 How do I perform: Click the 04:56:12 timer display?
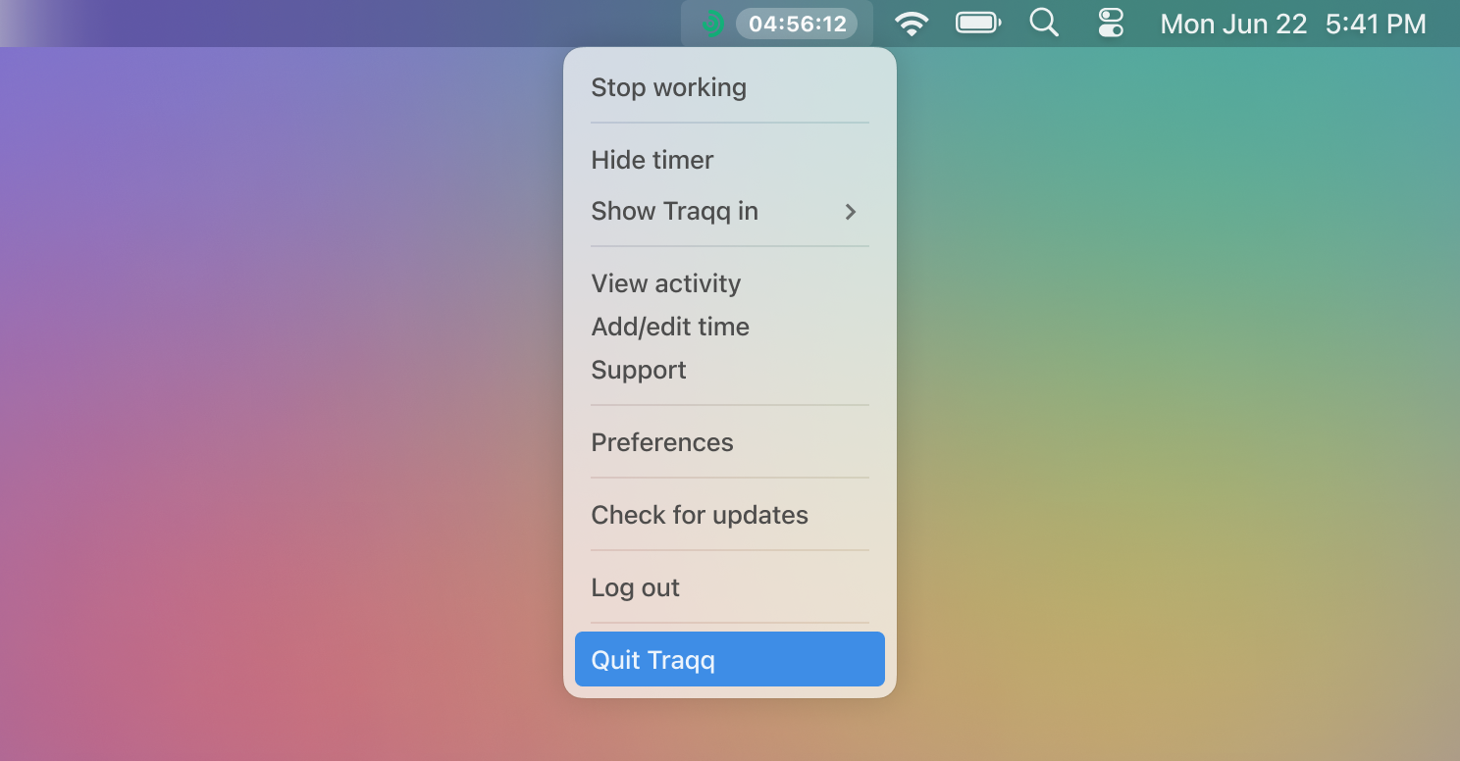pyautogui.click(x=797, y=24)
